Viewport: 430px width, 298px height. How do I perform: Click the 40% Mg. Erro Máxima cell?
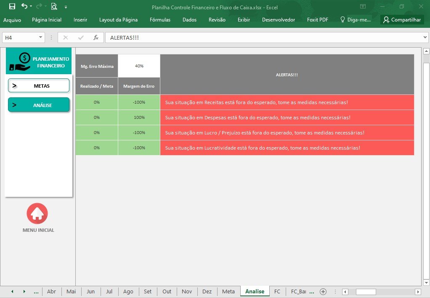[x=139, y=66]
